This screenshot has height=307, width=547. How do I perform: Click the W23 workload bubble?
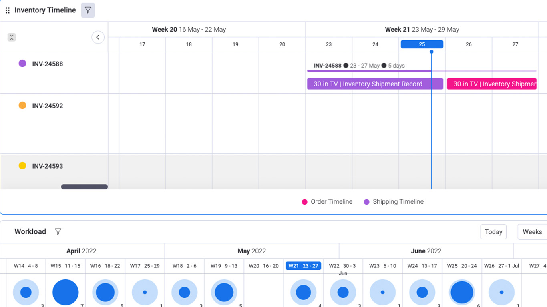coord(383,292)
